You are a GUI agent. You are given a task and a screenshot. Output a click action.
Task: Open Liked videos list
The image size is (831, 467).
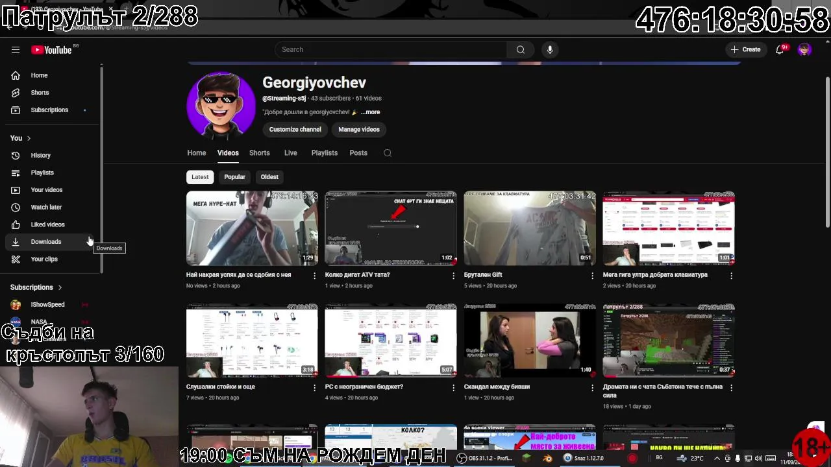click(49, 224)
